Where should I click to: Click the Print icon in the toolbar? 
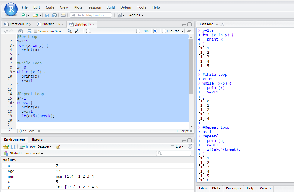(63, 15)
